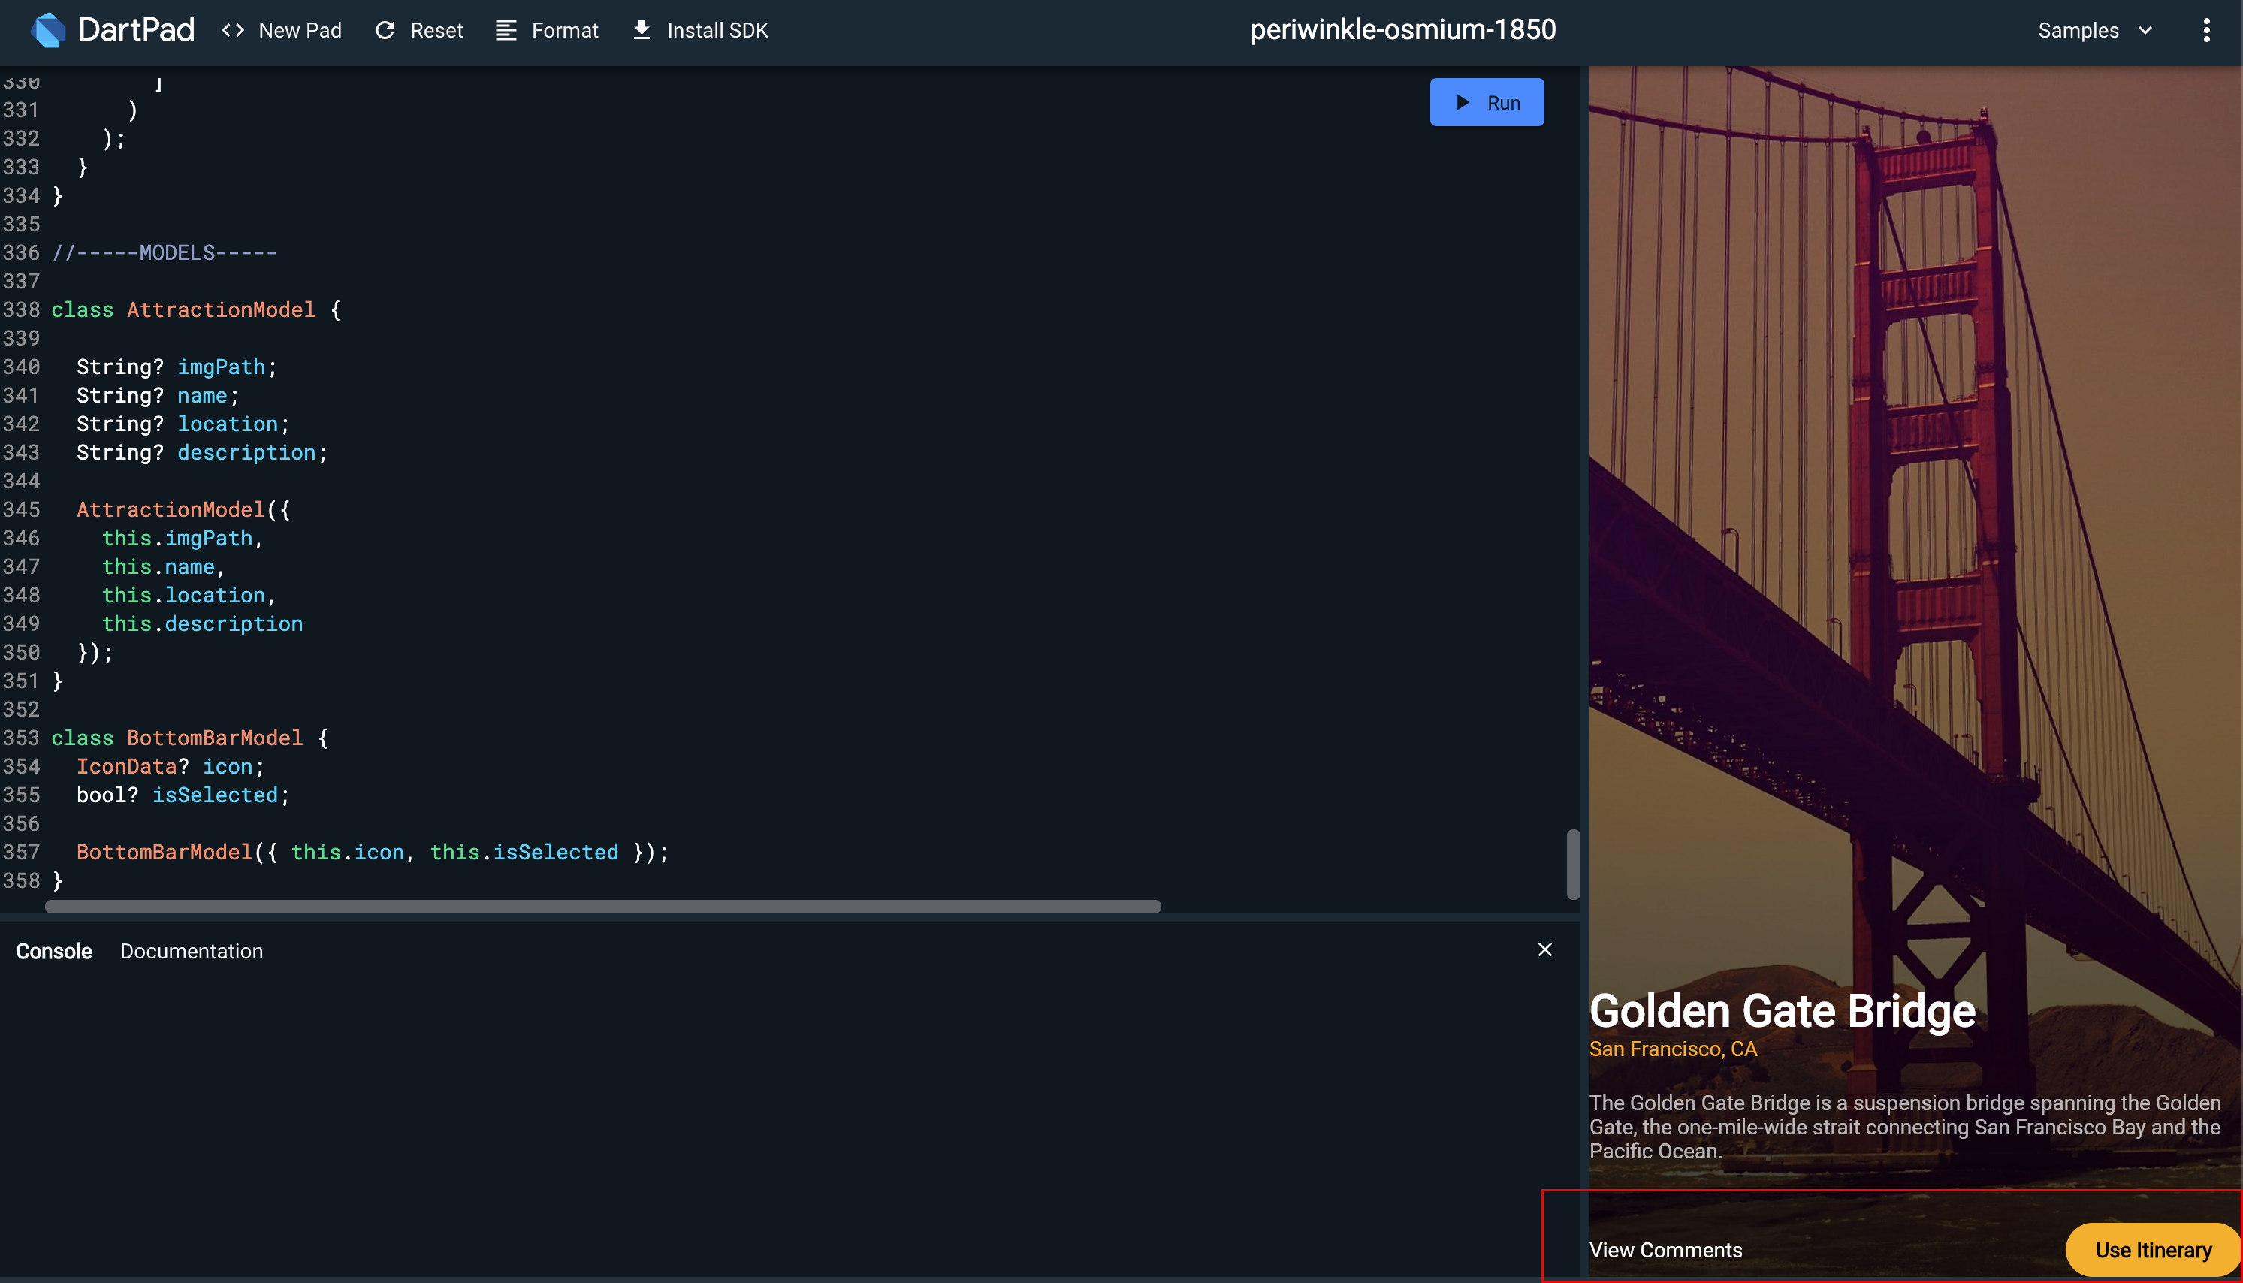Screen dimensions: 2243x1283
Task: Click the periwinkle-osmium-1850 pad title
Action: (1402, 30)
